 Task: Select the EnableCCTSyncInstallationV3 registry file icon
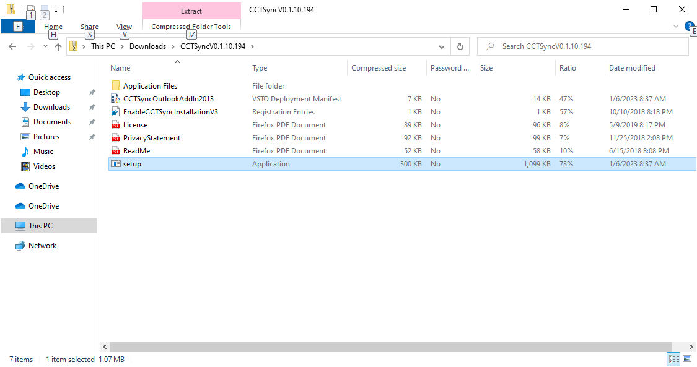[x=116, y=112]
